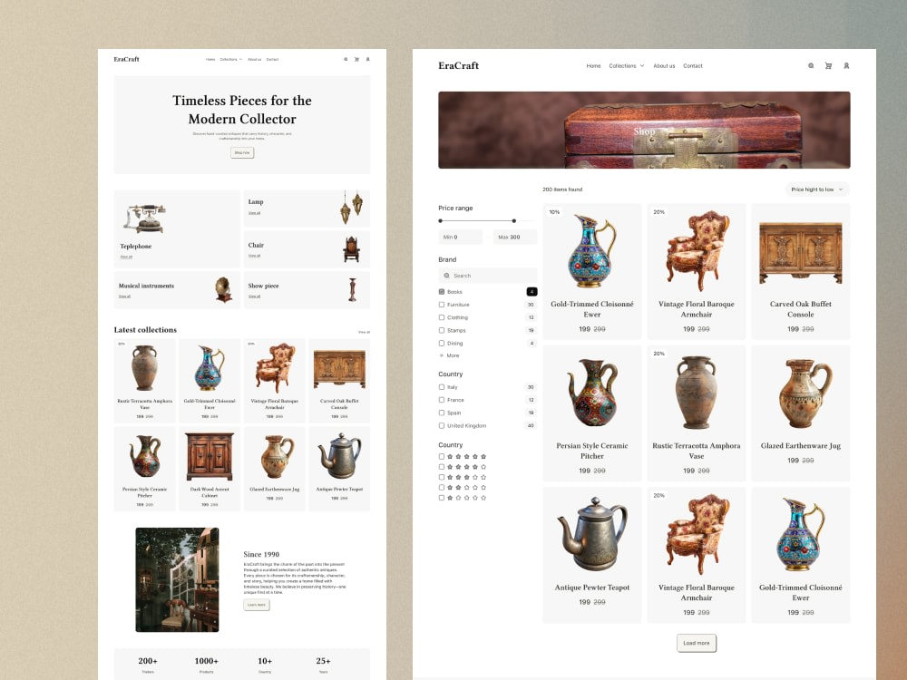
Task: Open Contact in the shop page navigation
Action: click(x=693, y=66)
